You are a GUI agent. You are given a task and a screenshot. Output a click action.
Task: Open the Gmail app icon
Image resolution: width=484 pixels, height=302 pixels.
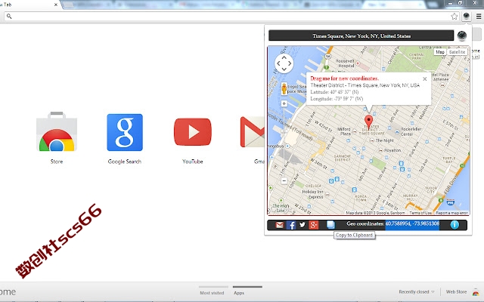(x=252, y=132)
